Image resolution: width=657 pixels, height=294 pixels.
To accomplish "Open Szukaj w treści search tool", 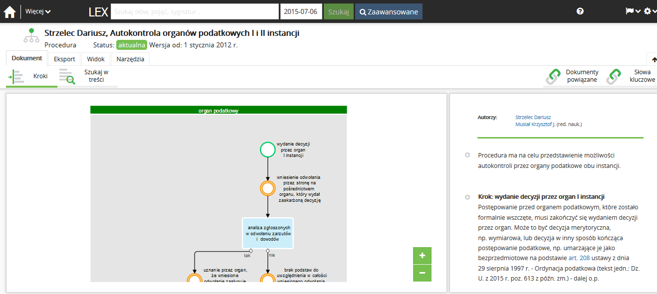I will coord(87,76).
